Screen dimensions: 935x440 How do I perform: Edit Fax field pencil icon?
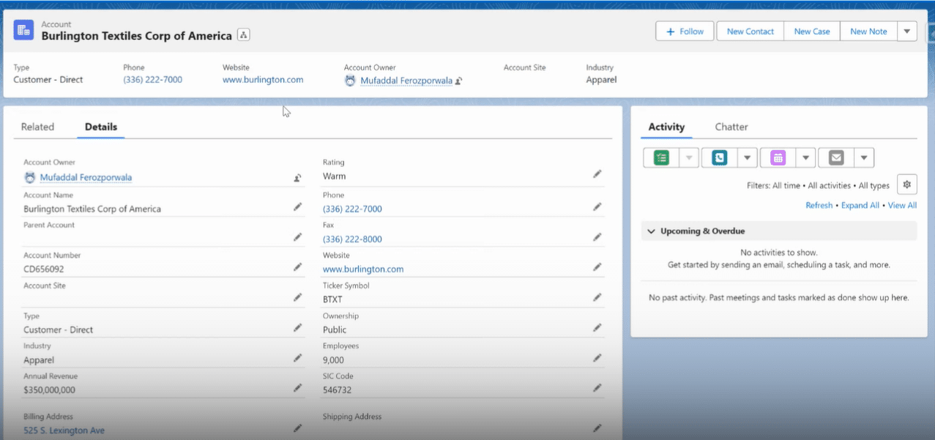[597, 237]
